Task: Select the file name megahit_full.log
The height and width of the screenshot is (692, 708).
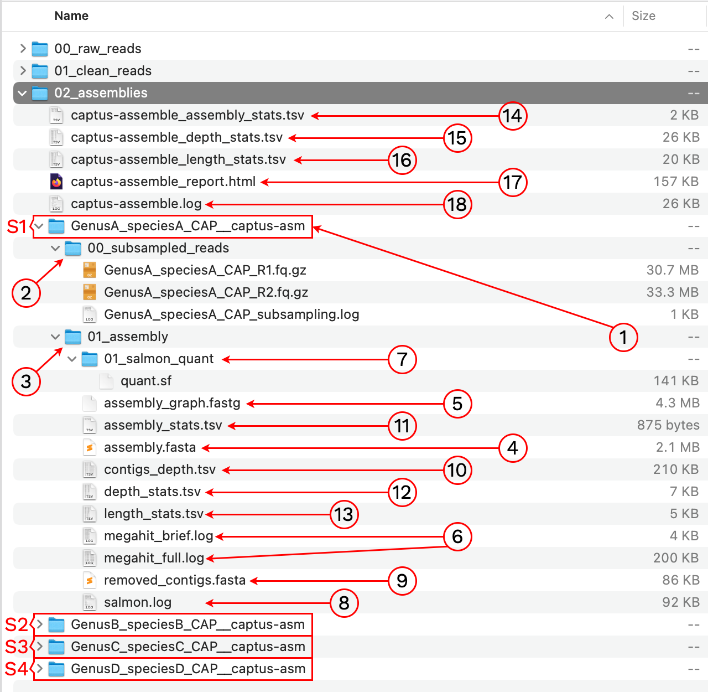Action: coord(154,558)
